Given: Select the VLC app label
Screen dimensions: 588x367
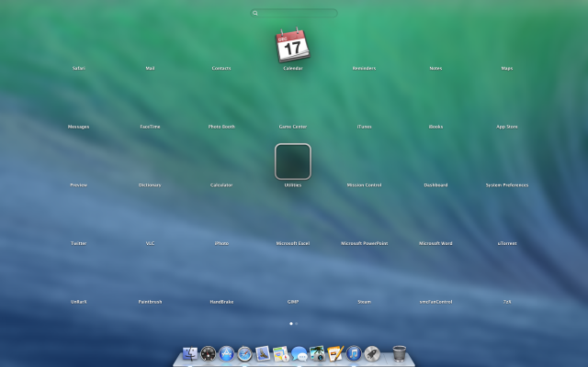Looking at the screenshot, I should coord(150,243).
